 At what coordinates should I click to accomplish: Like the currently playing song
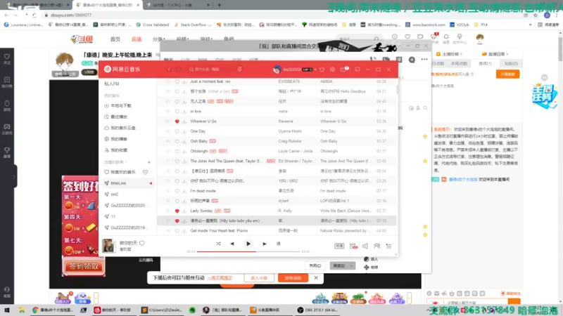coord(142,243)
